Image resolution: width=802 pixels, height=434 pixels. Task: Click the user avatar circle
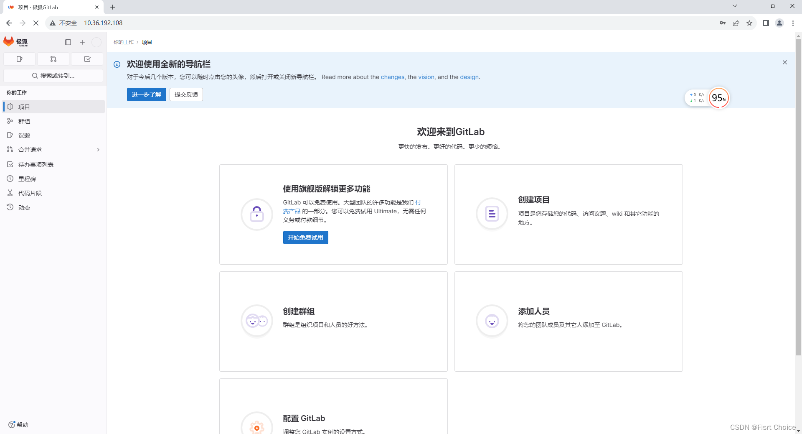pos(96,42)
